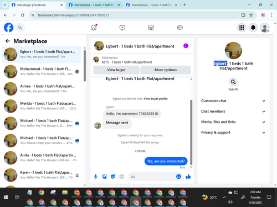View site information icon in address bar
The width and height of the screenshot is (277, 207).
(x=33, y=15)
